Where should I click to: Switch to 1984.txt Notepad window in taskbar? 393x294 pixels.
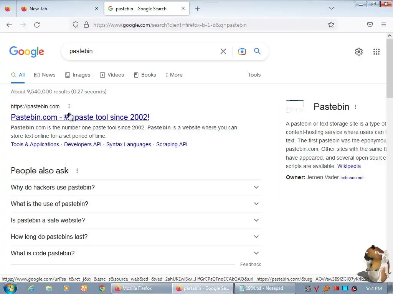tap(265, 288)
